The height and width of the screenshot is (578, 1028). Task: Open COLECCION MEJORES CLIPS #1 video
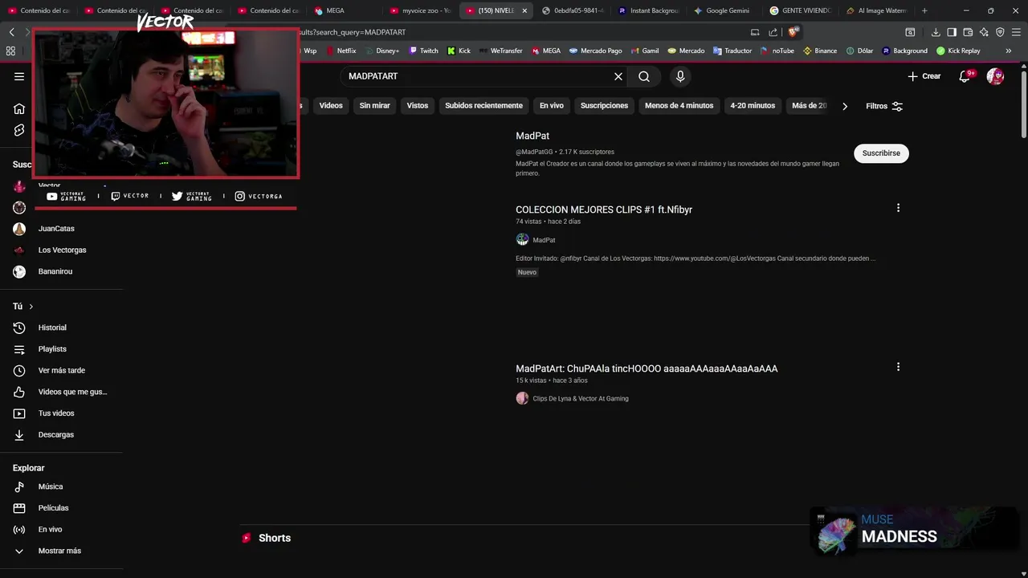tap(604, 210)
